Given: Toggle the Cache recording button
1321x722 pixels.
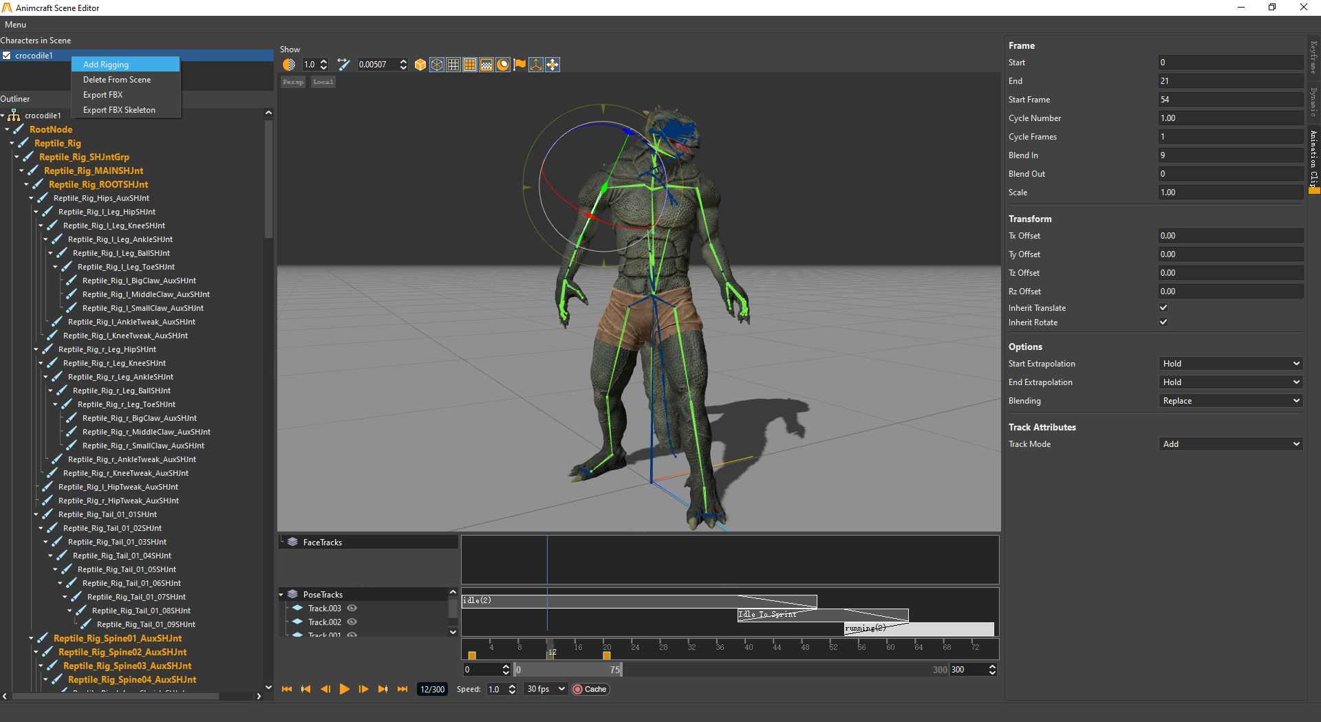Looking at the screenshot, I should coord(590,689).
